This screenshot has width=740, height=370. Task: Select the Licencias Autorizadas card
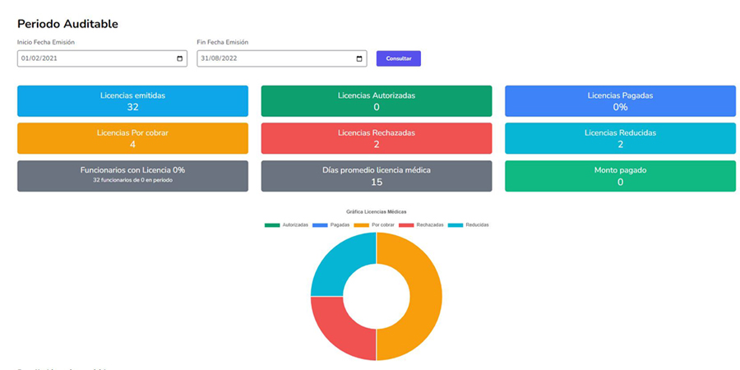377,101
